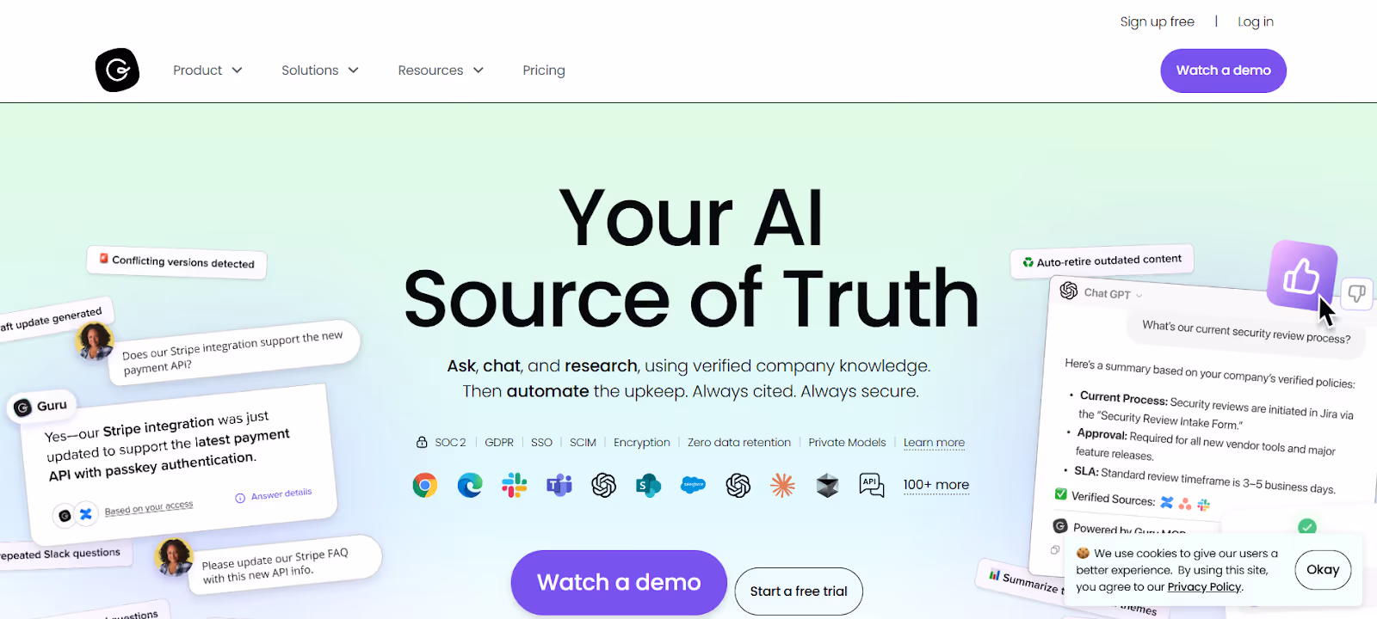Click the Guru logo in the header
Image resolution: width=1377 pixels, height=619 pixels.
click(117, 70)
